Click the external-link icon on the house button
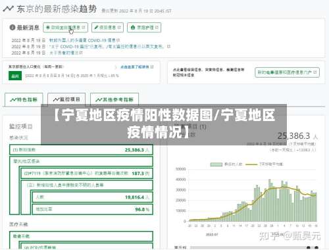Screen dimensions: 329x250 click(x=157, y=28)
